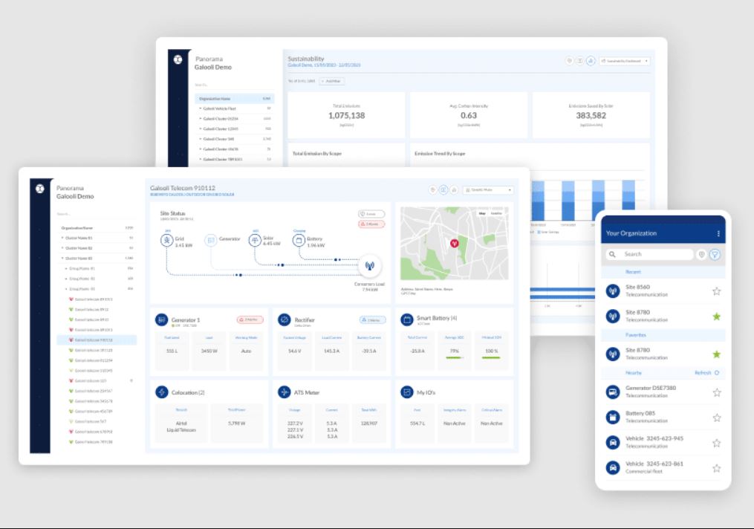754x529 pixels.
Task: Click the Consumers Load antenna icon
Action: point(370,265)
